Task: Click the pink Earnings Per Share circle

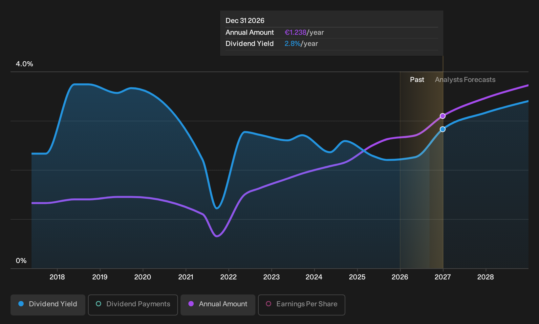Action: click(269, 304)
